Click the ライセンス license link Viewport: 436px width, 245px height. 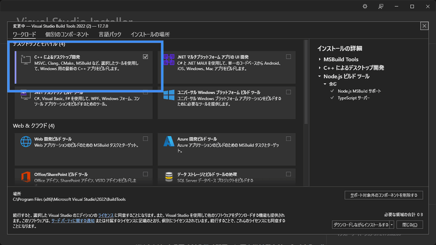[x=106, y=216]
